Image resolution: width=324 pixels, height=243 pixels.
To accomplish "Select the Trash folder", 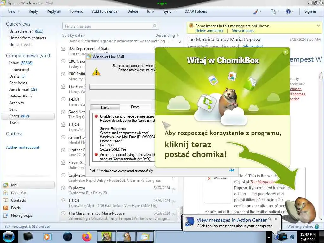I will click(x=14, y=123).
